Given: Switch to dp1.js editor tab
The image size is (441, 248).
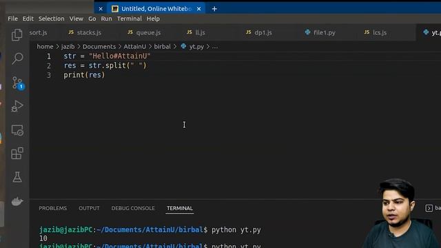Looking at the screenshot, I should pos(259,32).
